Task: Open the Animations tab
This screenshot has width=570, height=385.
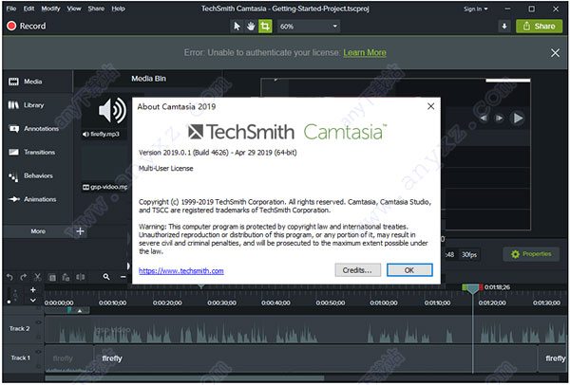Action: (x=37, y=199)
